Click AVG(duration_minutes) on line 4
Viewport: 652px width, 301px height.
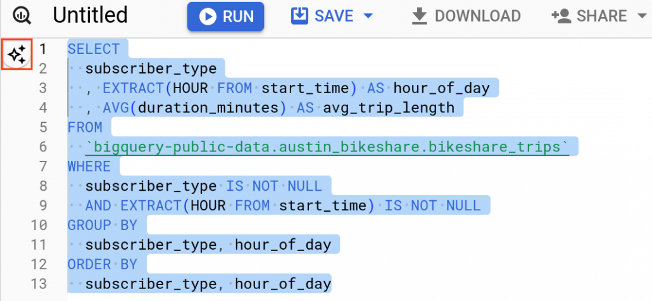point(195,108)
